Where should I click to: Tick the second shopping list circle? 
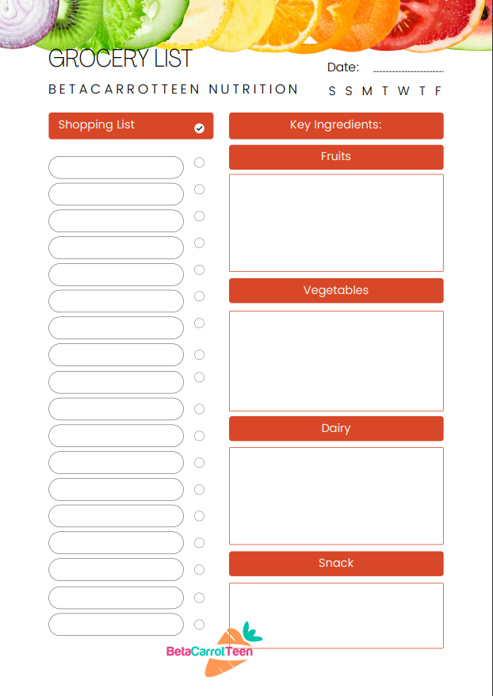(x=199, y=189)
